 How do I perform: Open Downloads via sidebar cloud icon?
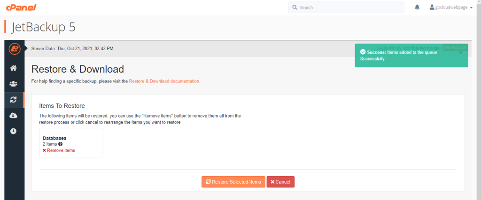14,115
